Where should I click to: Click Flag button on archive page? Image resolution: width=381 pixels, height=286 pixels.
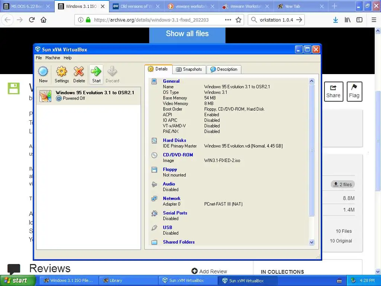coord(354,92)
